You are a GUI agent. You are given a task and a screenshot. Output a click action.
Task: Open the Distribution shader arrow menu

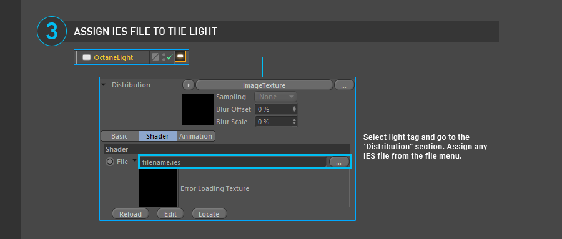(189, 85)
